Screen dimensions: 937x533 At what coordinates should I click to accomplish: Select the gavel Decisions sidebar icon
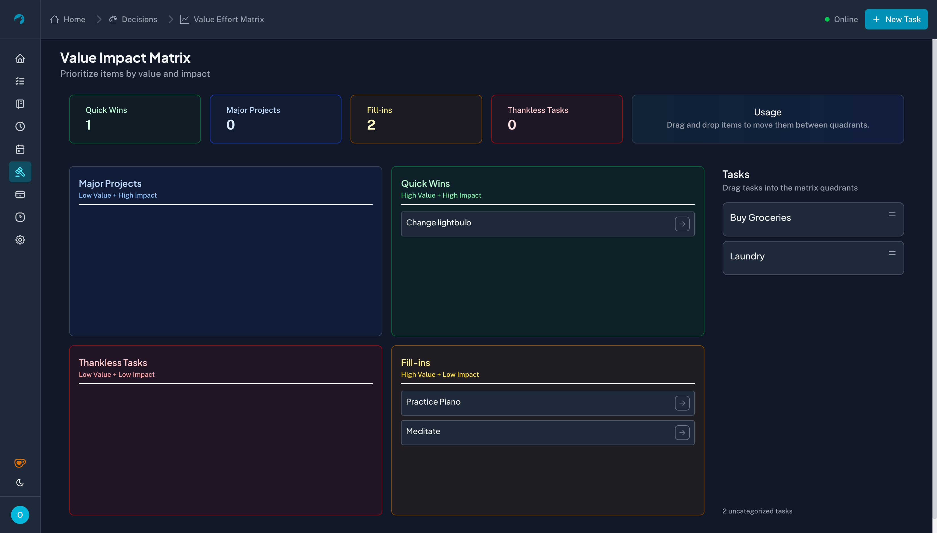coord(20,172)
